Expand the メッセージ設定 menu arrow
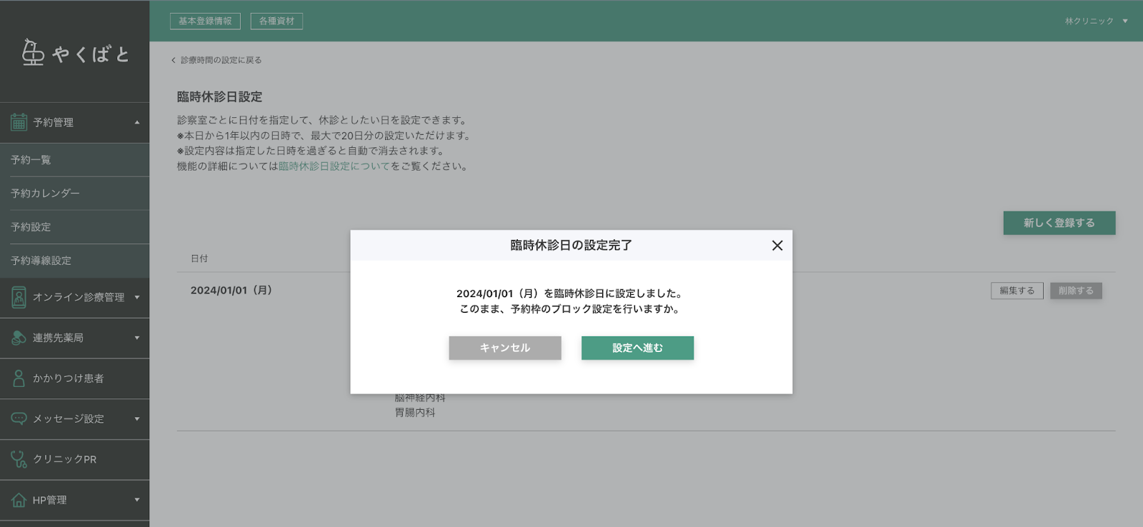This screenshot has width=1143, height=527. (137, 418)
